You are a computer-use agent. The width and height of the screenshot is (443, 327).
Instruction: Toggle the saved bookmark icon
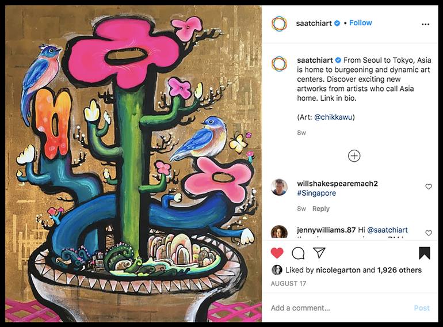pyautogui.click(x=425, y=253)
